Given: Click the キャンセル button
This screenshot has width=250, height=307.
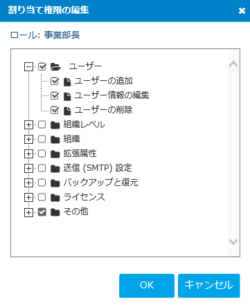Looking at the screenshot, I should click(209, 286).
